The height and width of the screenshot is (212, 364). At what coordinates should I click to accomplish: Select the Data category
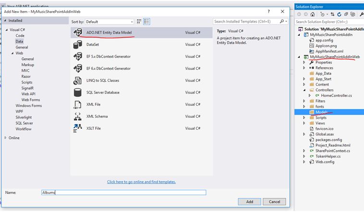pos(19,41)
